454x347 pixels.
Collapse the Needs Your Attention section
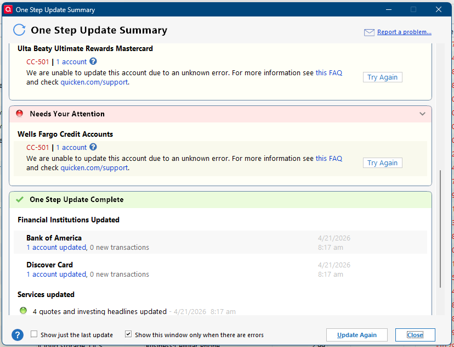[422, 114]
